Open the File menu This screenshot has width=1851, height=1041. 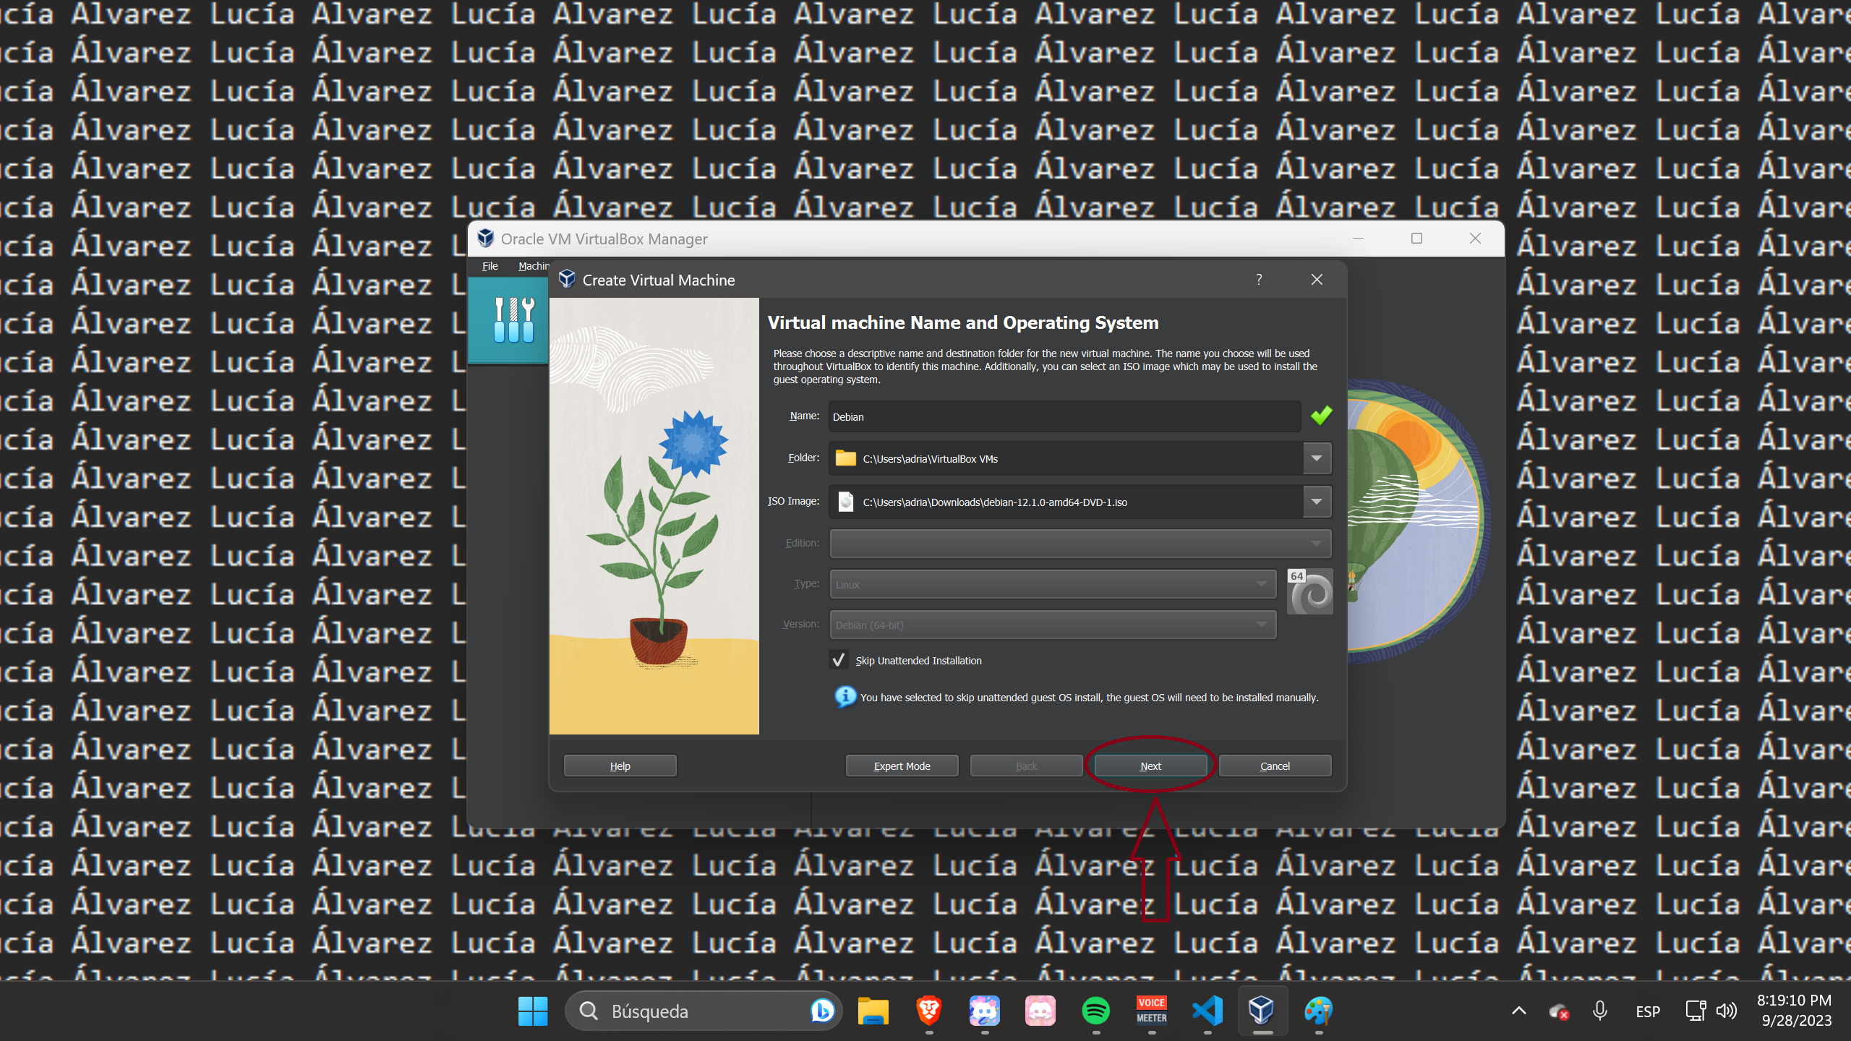click(x=490, y=265)
